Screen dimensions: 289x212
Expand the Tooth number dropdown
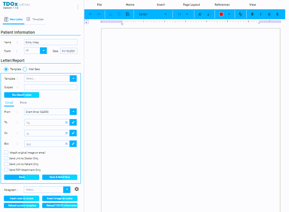click(44, 51)
